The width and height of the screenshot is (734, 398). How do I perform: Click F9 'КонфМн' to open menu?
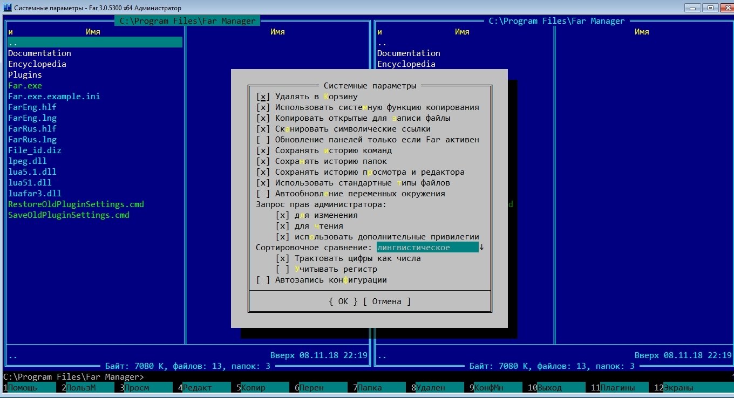(491, 388)
